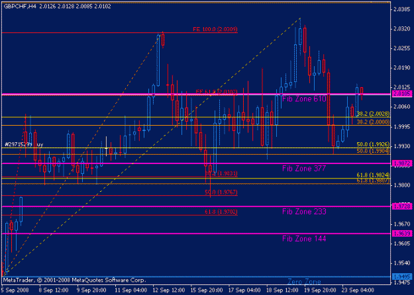Viewport: 414px width, 295px height.
Task: Click the 2.0255 price axis value
Action: (x=402, y=48)
